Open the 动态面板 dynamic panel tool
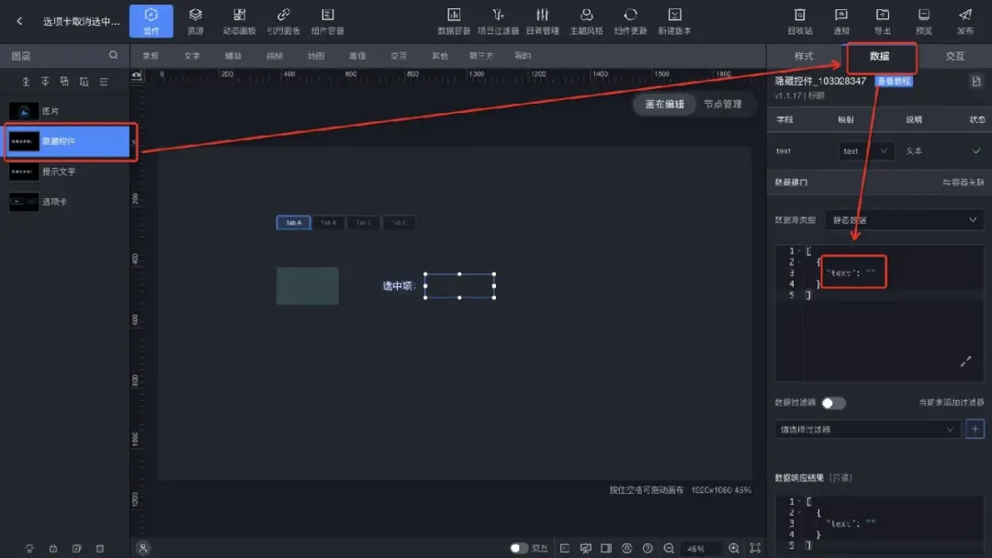This screenshot has width=992, height=558. coord(239,21)
